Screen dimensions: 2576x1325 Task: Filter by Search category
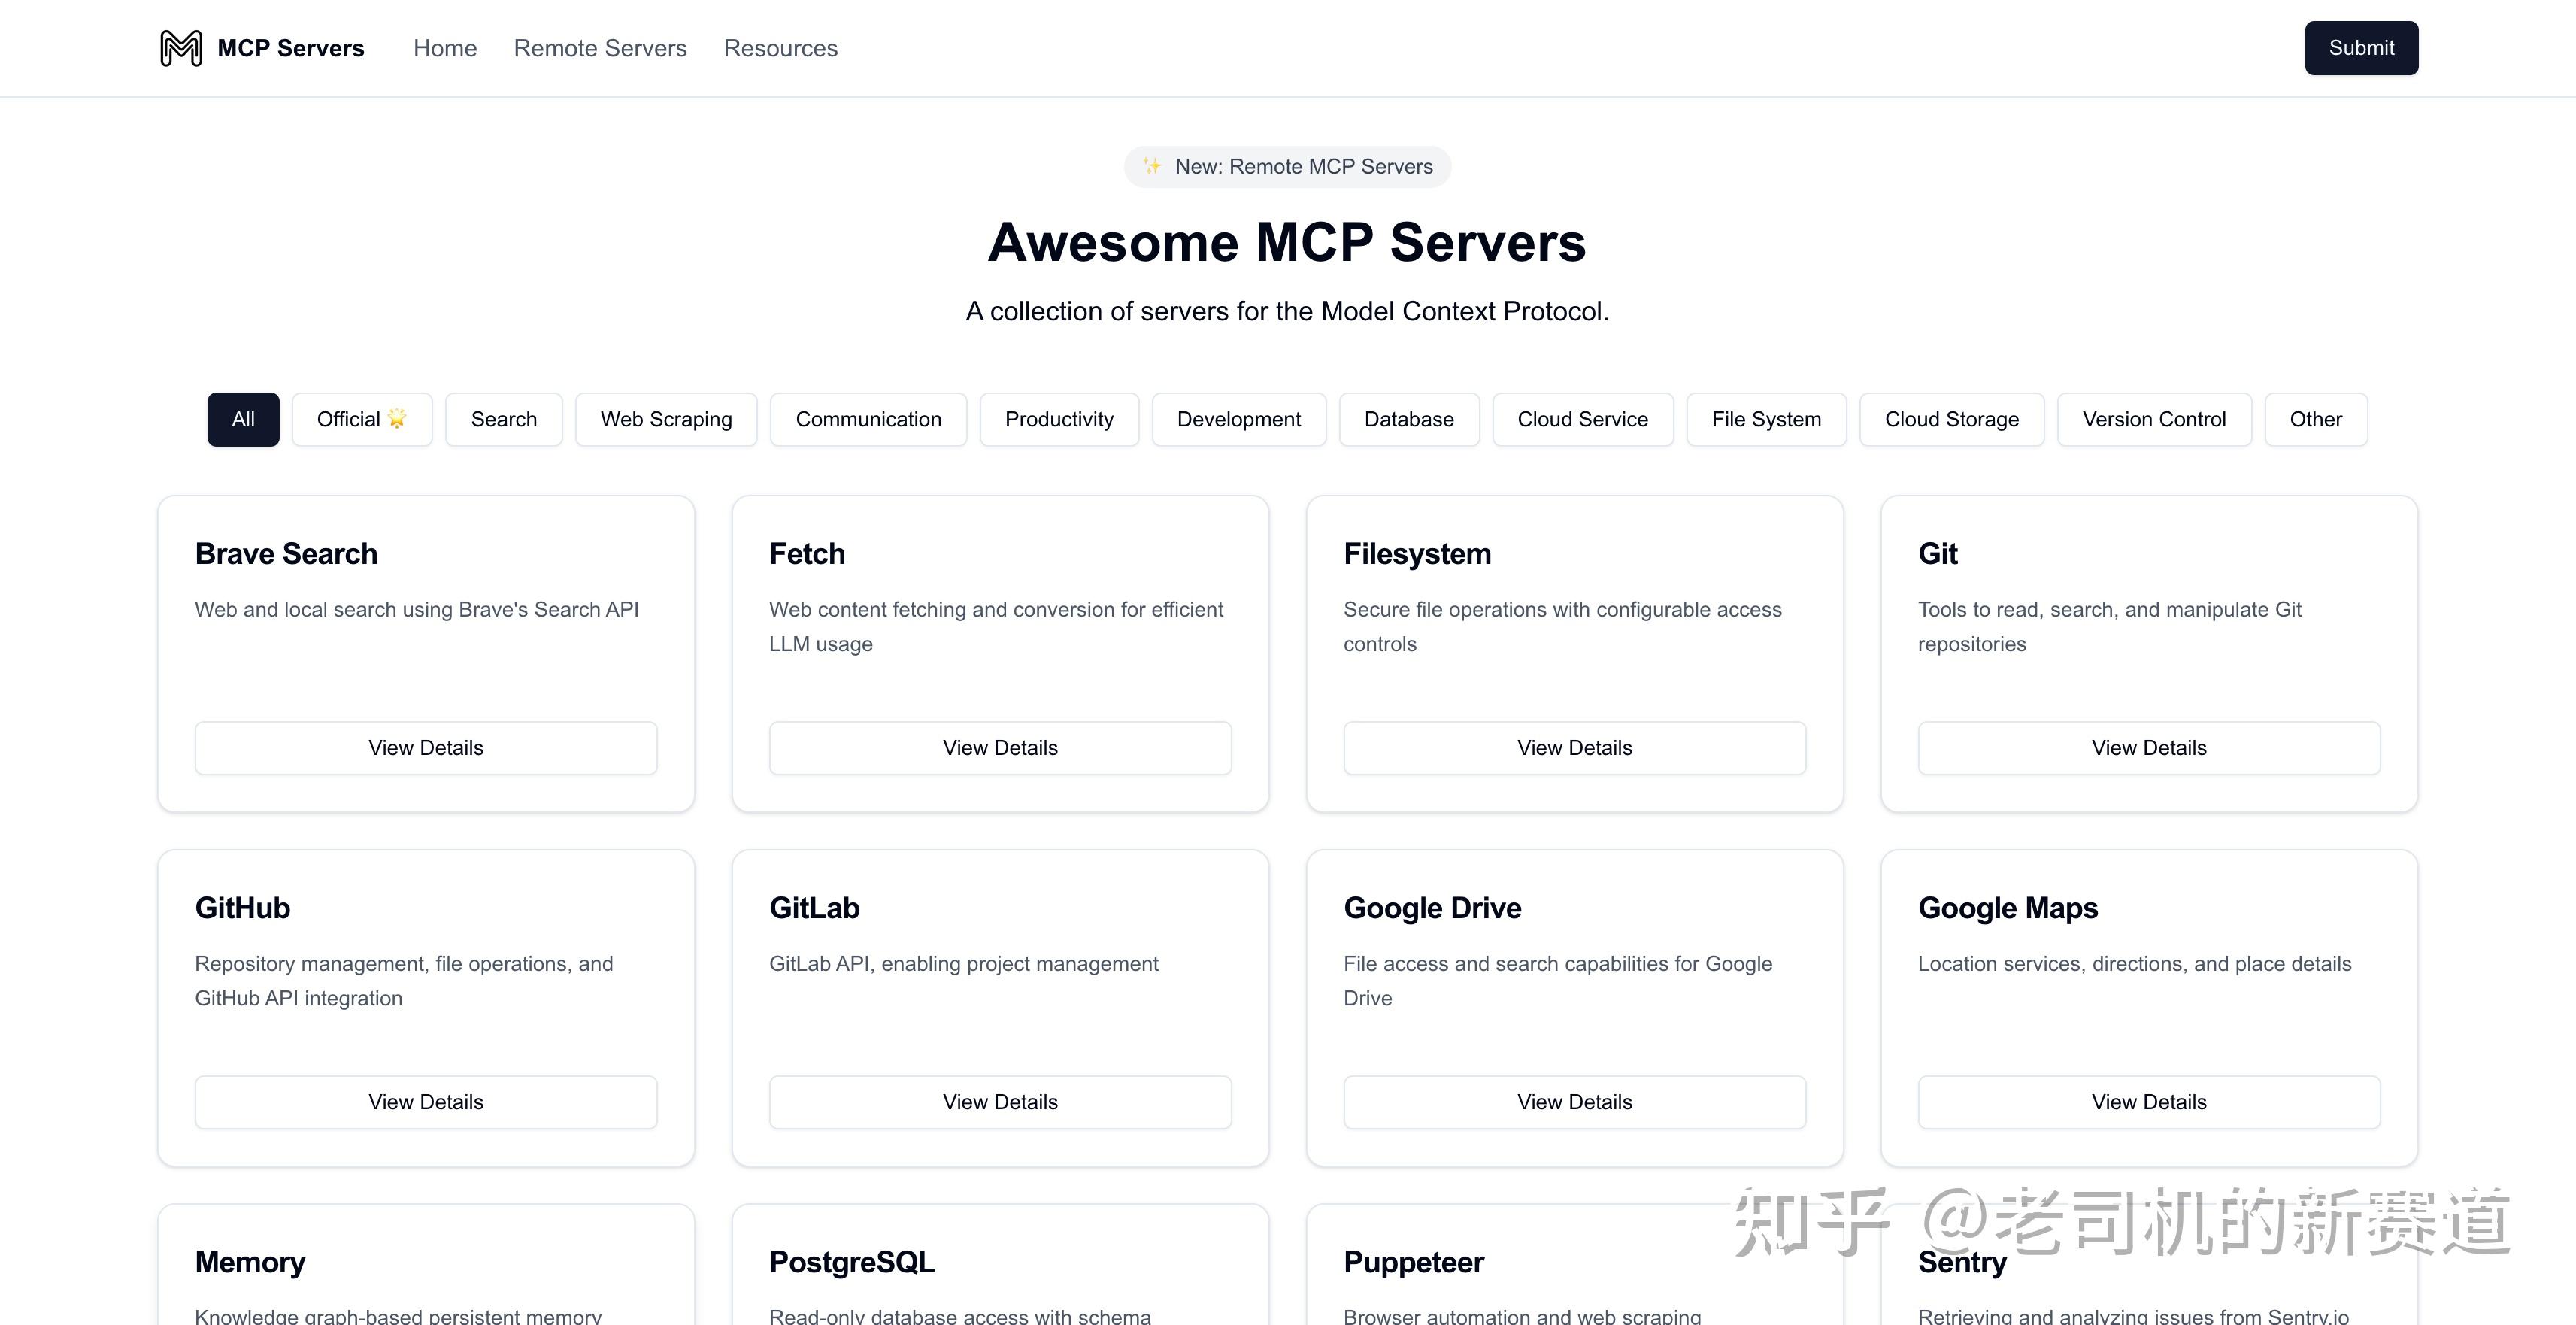coord(504,419)
